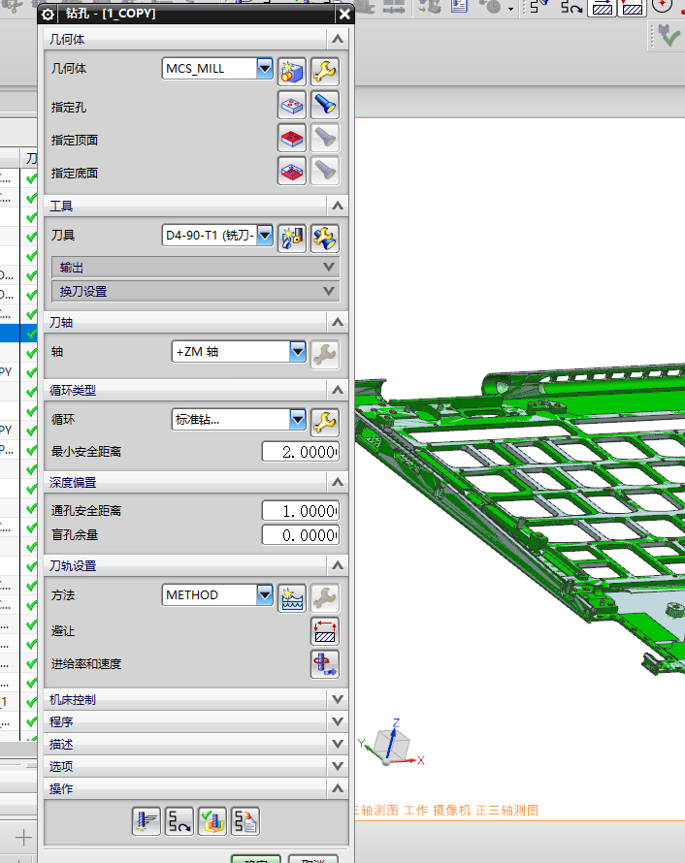Image resolution: width=685 pixels, height=863 pixels.
Task: List the tool path output
Action: [x=245, y=821]
